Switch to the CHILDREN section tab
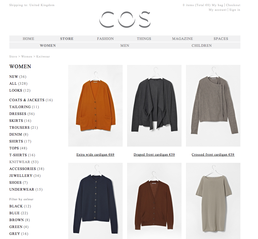 click(202, 46)
